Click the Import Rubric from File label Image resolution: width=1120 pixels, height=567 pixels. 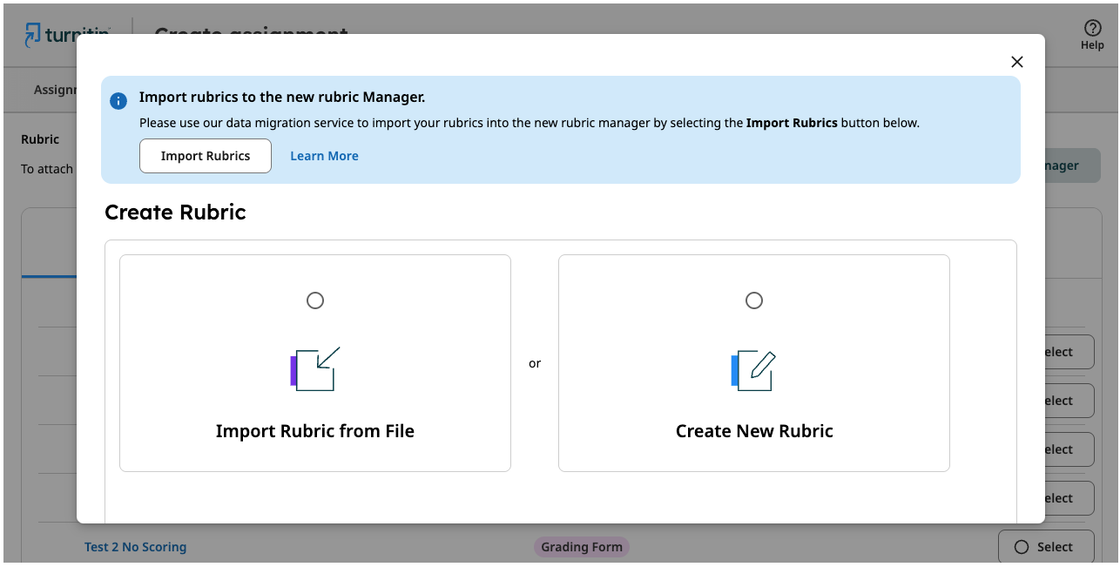coord(315,431)
